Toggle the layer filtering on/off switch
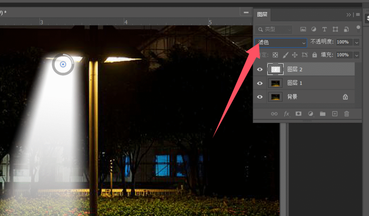369x216 pixels. (358, 29)
